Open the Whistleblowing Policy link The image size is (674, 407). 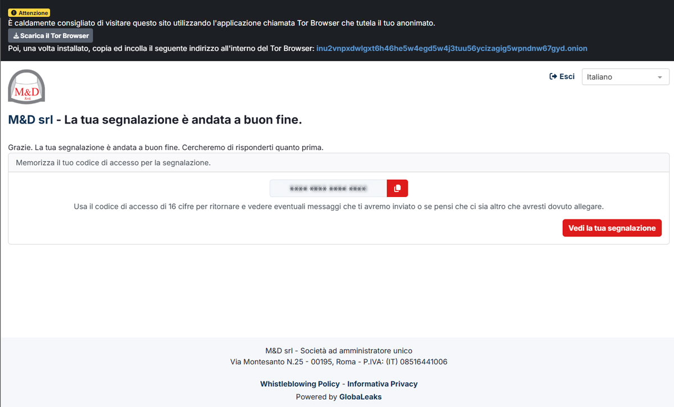(x=300, y=384)
